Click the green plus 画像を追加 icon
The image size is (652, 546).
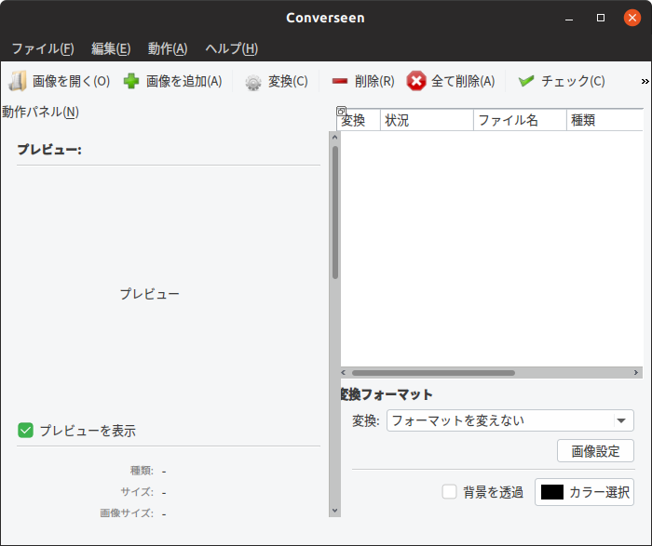131,81
